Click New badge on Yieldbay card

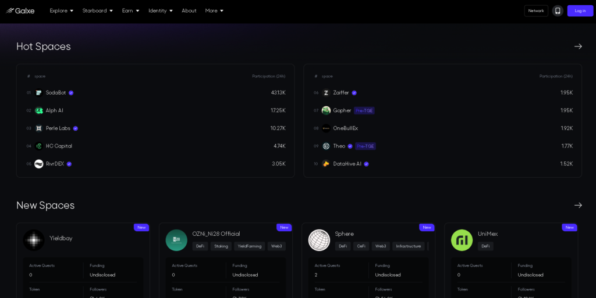[x=141, y=227]
